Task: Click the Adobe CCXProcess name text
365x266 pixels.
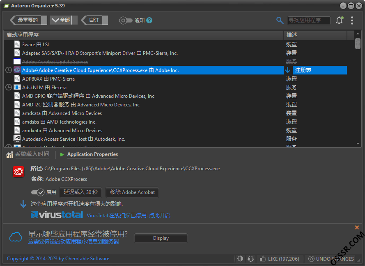Action: [x=67, y=179]
